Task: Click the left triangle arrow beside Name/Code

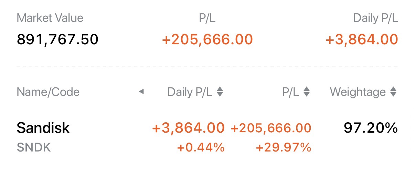Action: (x=141, y=92)
